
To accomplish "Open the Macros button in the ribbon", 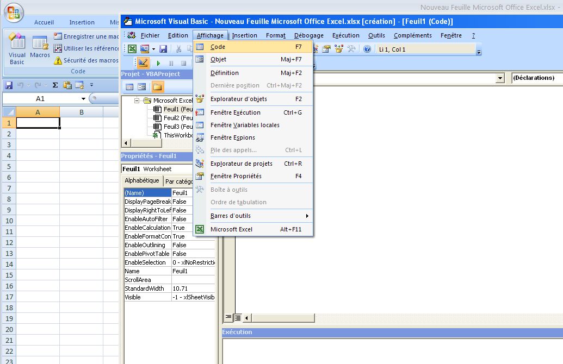I will point(40,47).
